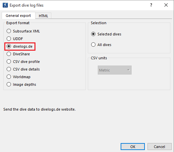Confirm export with the OK button
Image resolution: width=174 pixels, height=152 pixels.
coord(133,147)
